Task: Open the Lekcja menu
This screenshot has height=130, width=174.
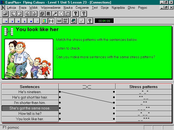Action: coord(12,7)
